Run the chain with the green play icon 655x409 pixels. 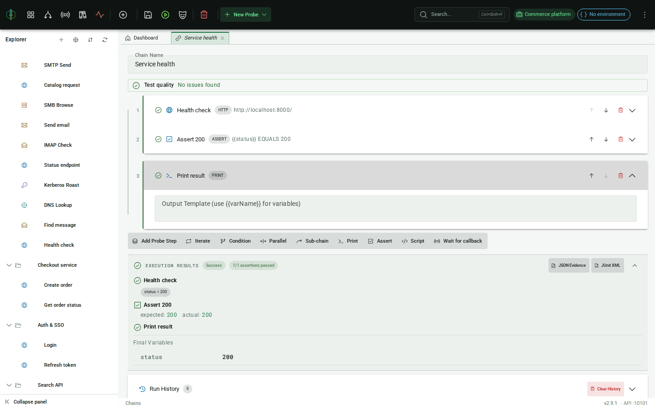(165, 15)
